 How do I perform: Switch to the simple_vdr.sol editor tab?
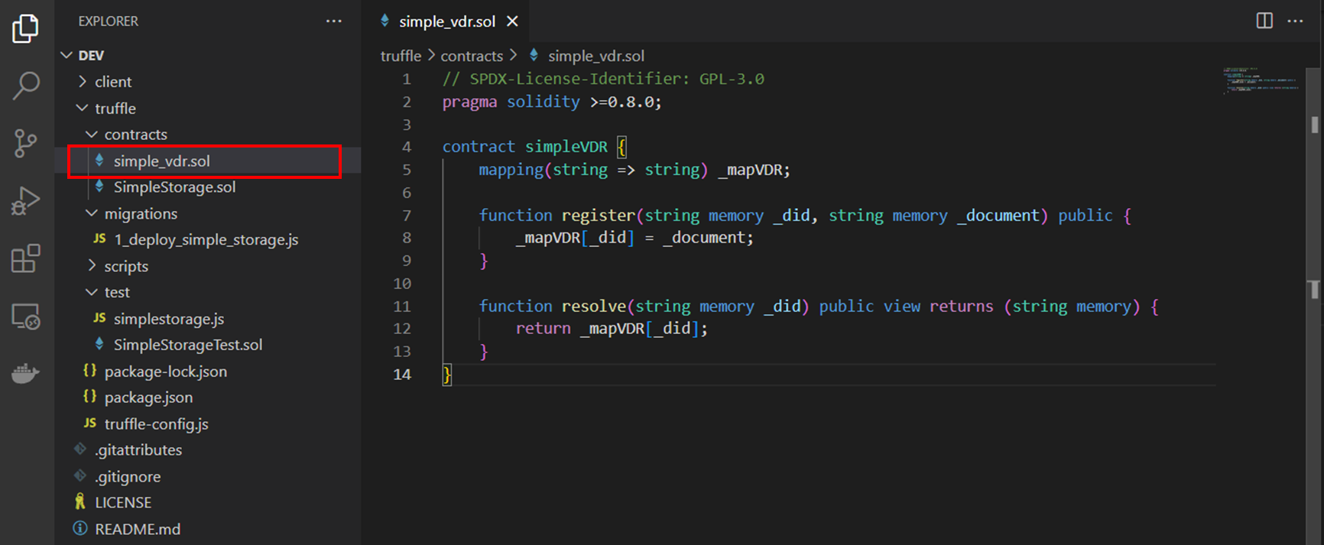(x=447, y=21)
